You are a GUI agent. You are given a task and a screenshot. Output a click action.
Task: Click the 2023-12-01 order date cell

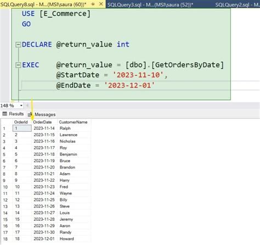tap(44, 239)
